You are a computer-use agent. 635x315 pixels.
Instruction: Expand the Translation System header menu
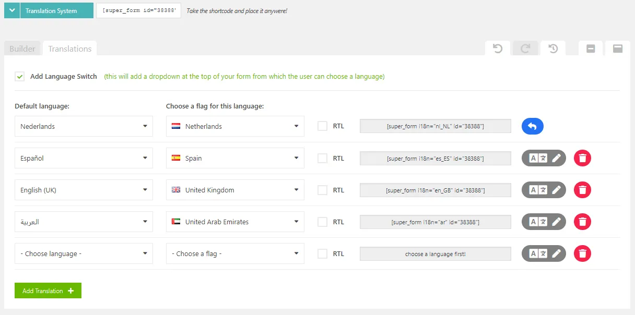11,10
